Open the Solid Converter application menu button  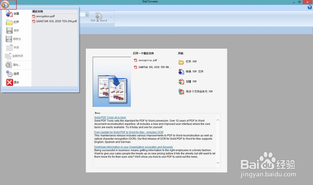[x=5, y=5]
